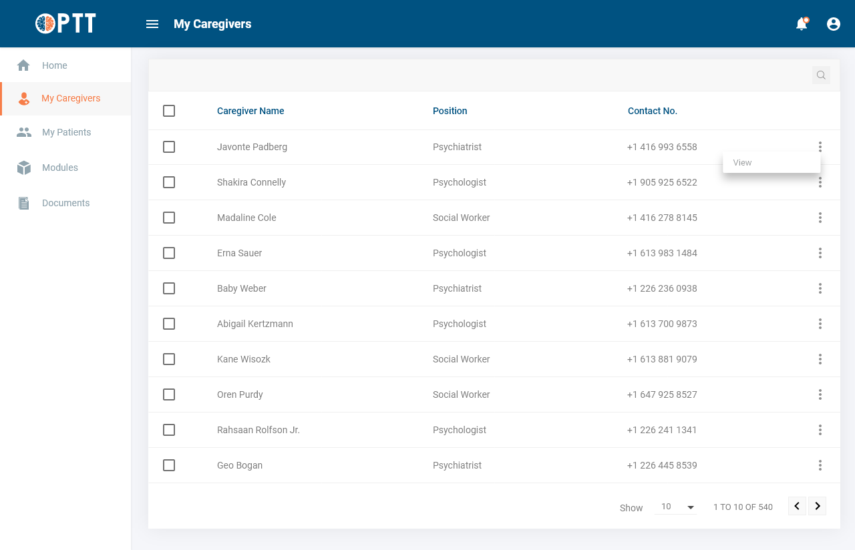Open three-dot menu for Geo Bogan
This screenshot has width=855, height=550.
(x=820, y=465)
